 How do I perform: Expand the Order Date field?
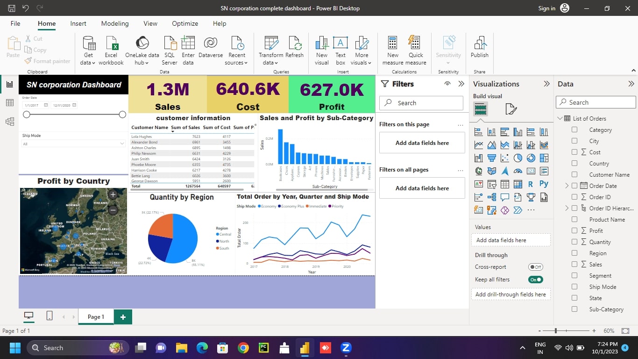tap(567, 186)
